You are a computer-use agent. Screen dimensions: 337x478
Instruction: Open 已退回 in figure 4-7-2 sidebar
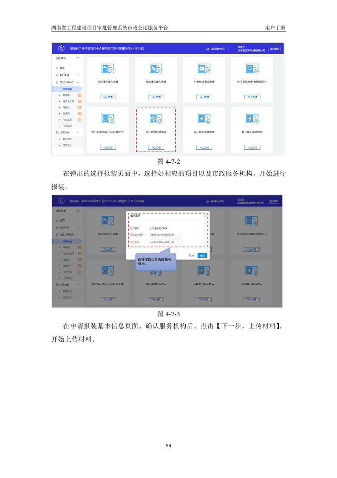click(66, 113)
